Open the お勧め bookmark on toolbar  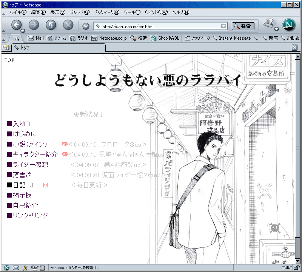(x=290, y=38)
